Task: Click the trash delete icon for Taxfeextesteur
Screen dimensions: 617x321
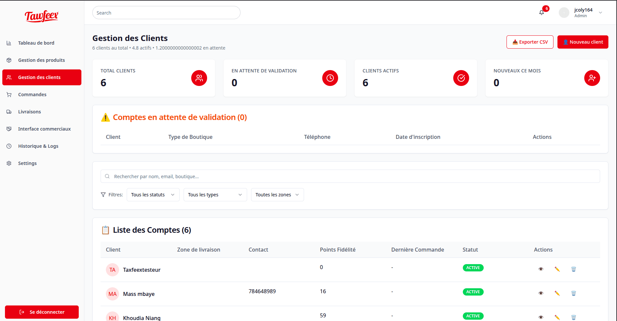Action: (x=574, y=269)
